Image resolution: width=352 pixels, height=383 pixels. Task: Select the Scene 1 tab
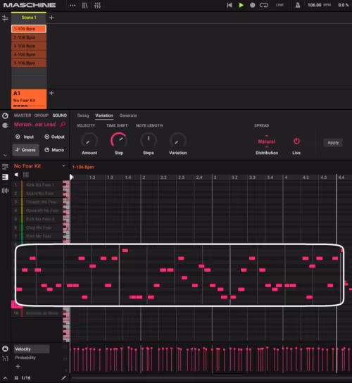click(29, 18)
